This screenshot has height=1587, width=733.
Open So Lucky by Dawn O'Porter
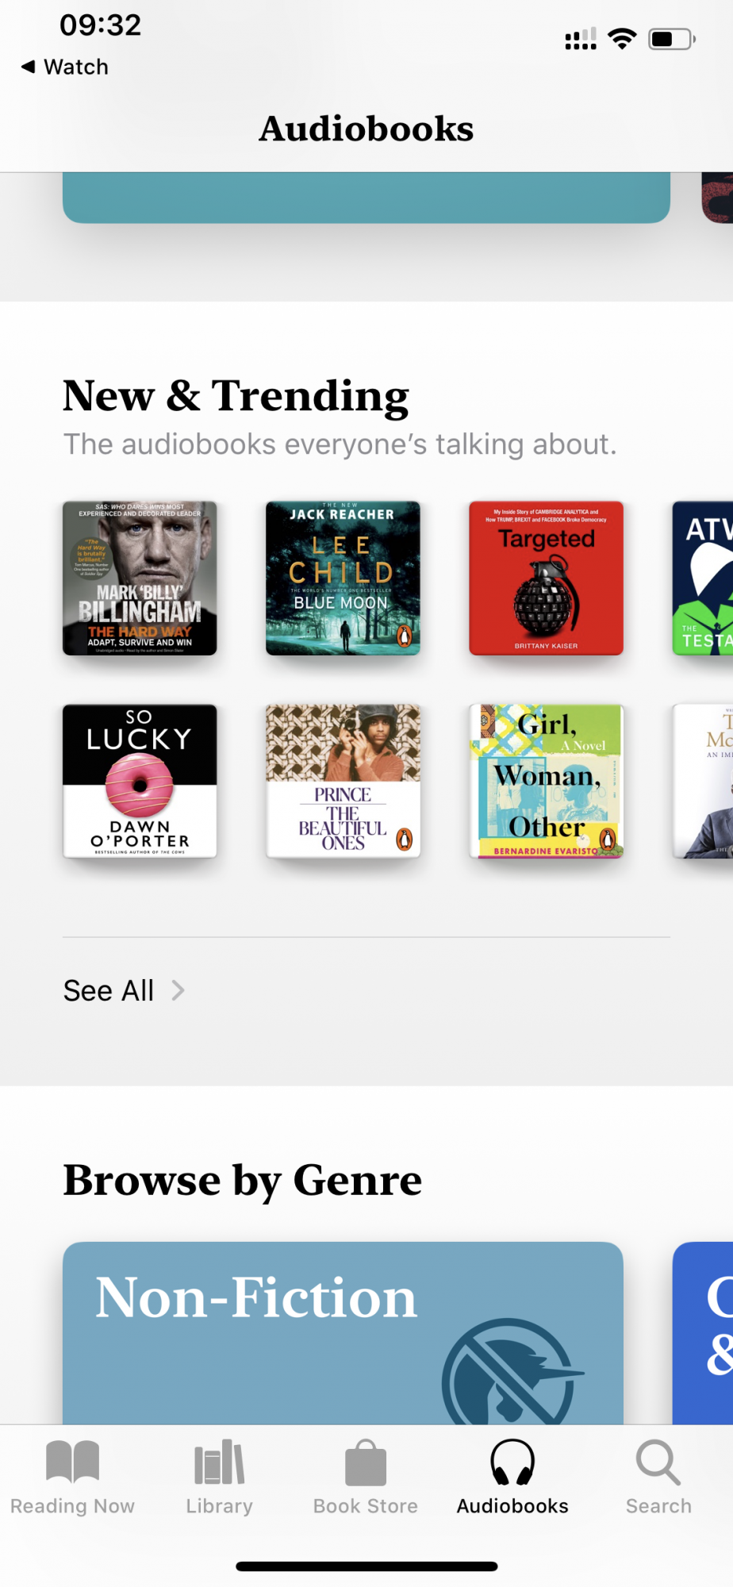click(x=140, y=781)
